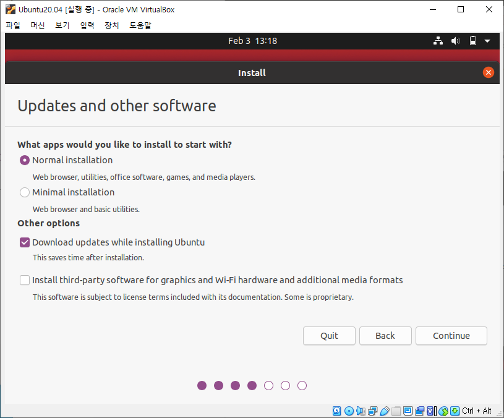Select Minimal installation radio button
504x418 pixels.
25,192
